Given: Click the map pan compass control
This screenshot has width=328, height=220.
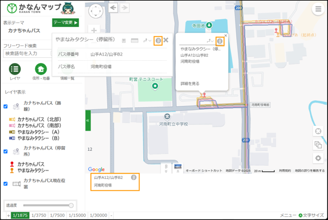Looking at the screenshot, I should [x=95, y=11].
